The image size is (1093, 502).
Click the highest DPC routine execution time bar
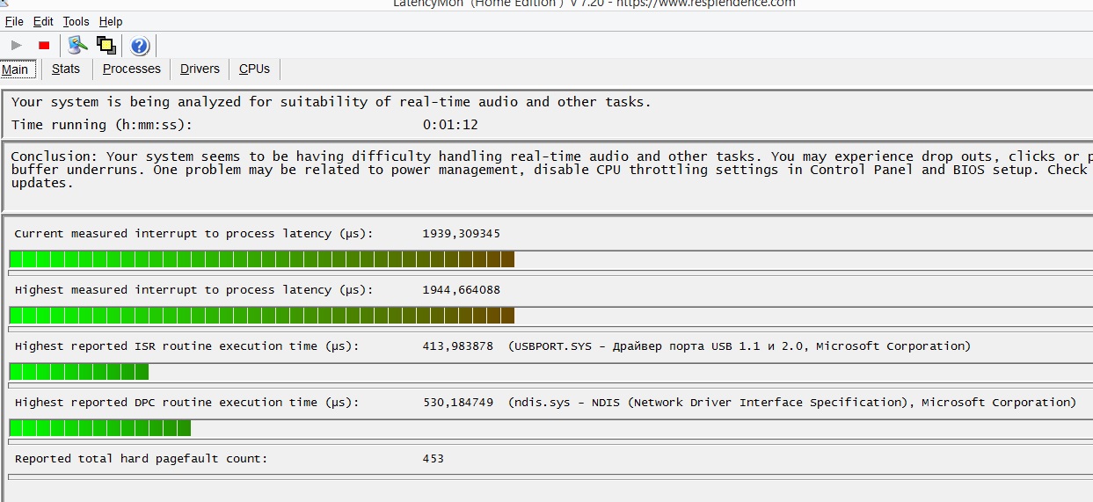coord(100,427)
